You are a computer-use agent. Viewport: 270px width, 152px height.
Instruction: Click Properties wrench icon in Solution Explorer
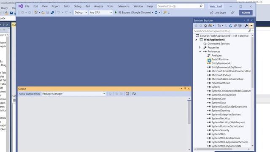point(246,26)
